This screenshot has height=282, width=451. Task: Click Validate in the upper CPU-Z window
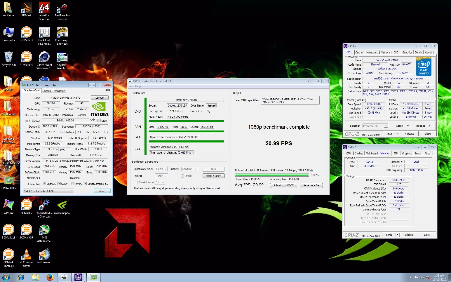coord(409,134)
